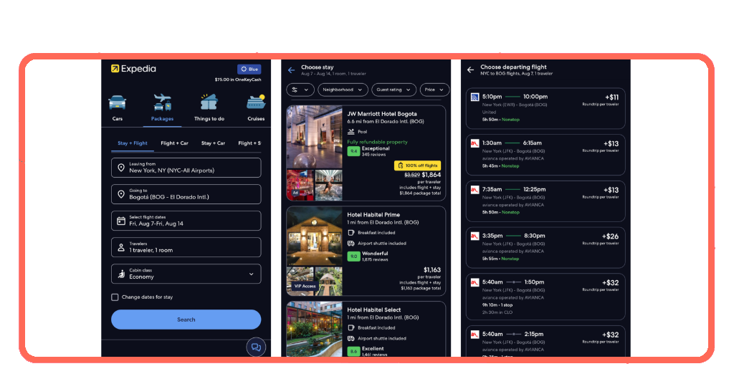The height and width of the screenshot is (384, 734).
Task: Click the $1,163 price text
Action: pyautogui.click(x=432, y=270)
